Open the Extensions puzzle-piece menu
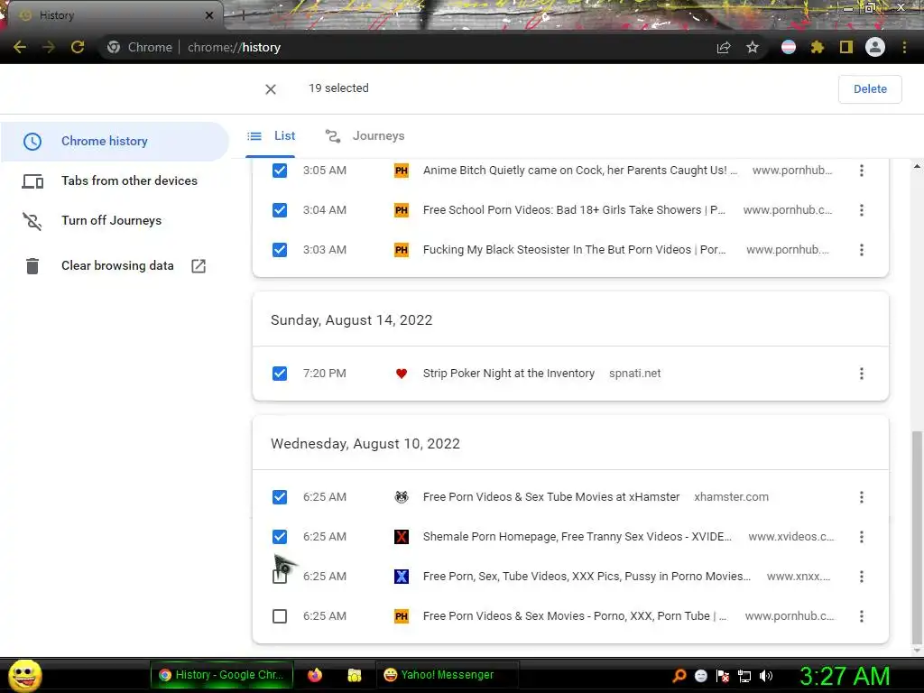924x693 pixels. tap(817, 47)
